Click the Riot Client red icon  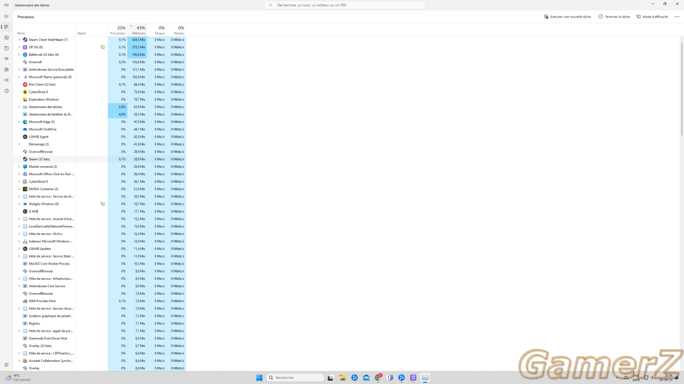pyautogui.click(x=25, y=84)
